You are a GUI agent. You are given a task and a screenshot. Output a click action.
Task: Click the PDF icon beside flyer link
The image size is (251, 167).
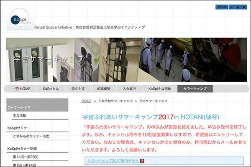point(142,161)
